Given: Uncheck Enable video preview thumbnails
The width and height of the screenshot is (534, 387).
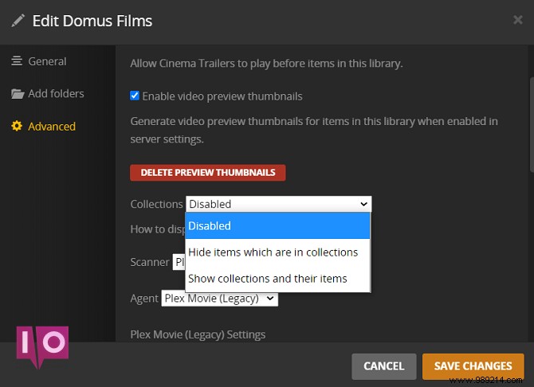Looking at the screenshot, I should [135, 96].
